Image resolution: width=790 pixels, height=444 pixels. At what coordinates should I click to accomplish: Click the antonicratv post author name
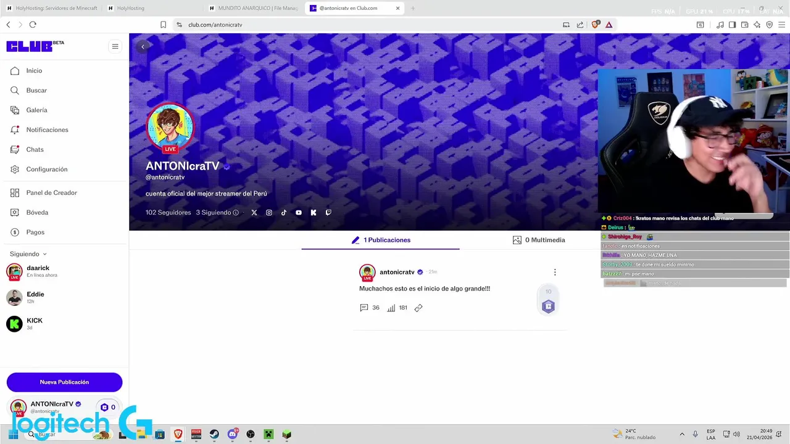tap(397, 272)
